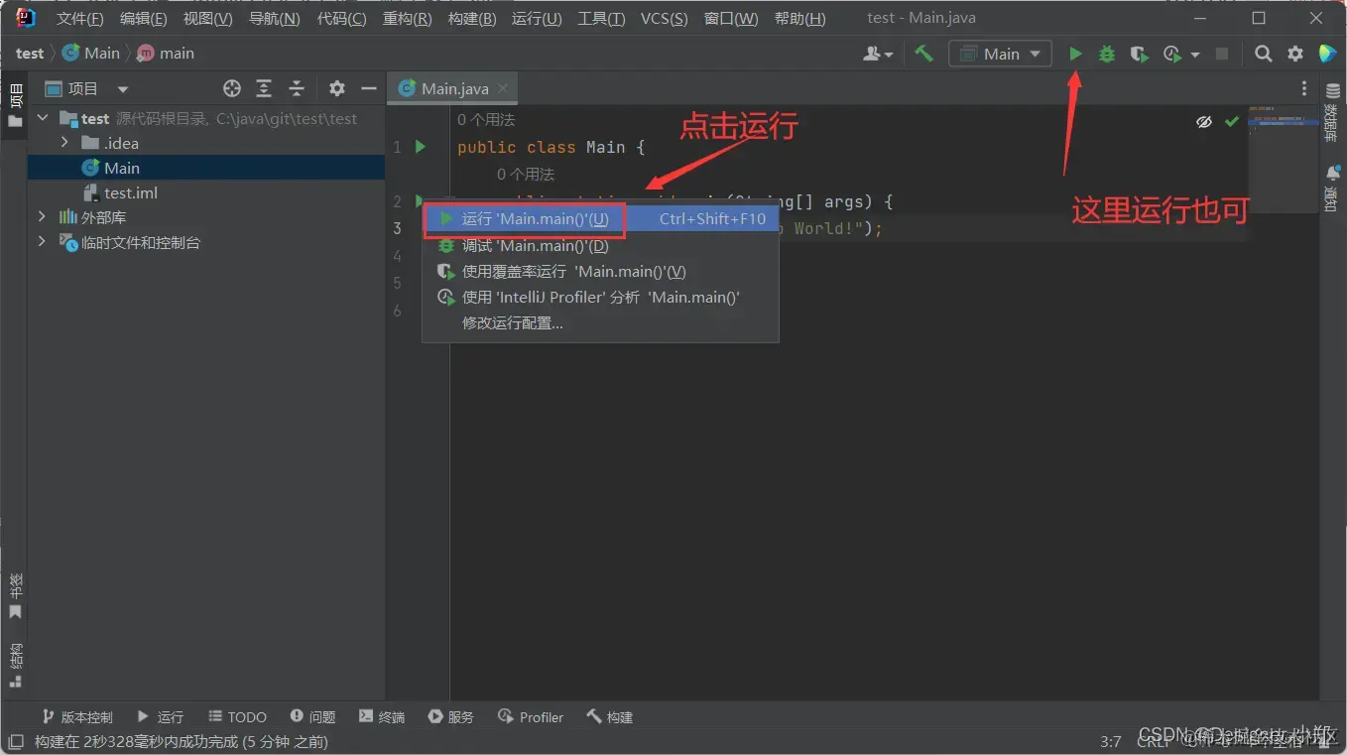The image size is (1347, 755).
Task: Open the 文件(F) menu
Action: point(79,19)
